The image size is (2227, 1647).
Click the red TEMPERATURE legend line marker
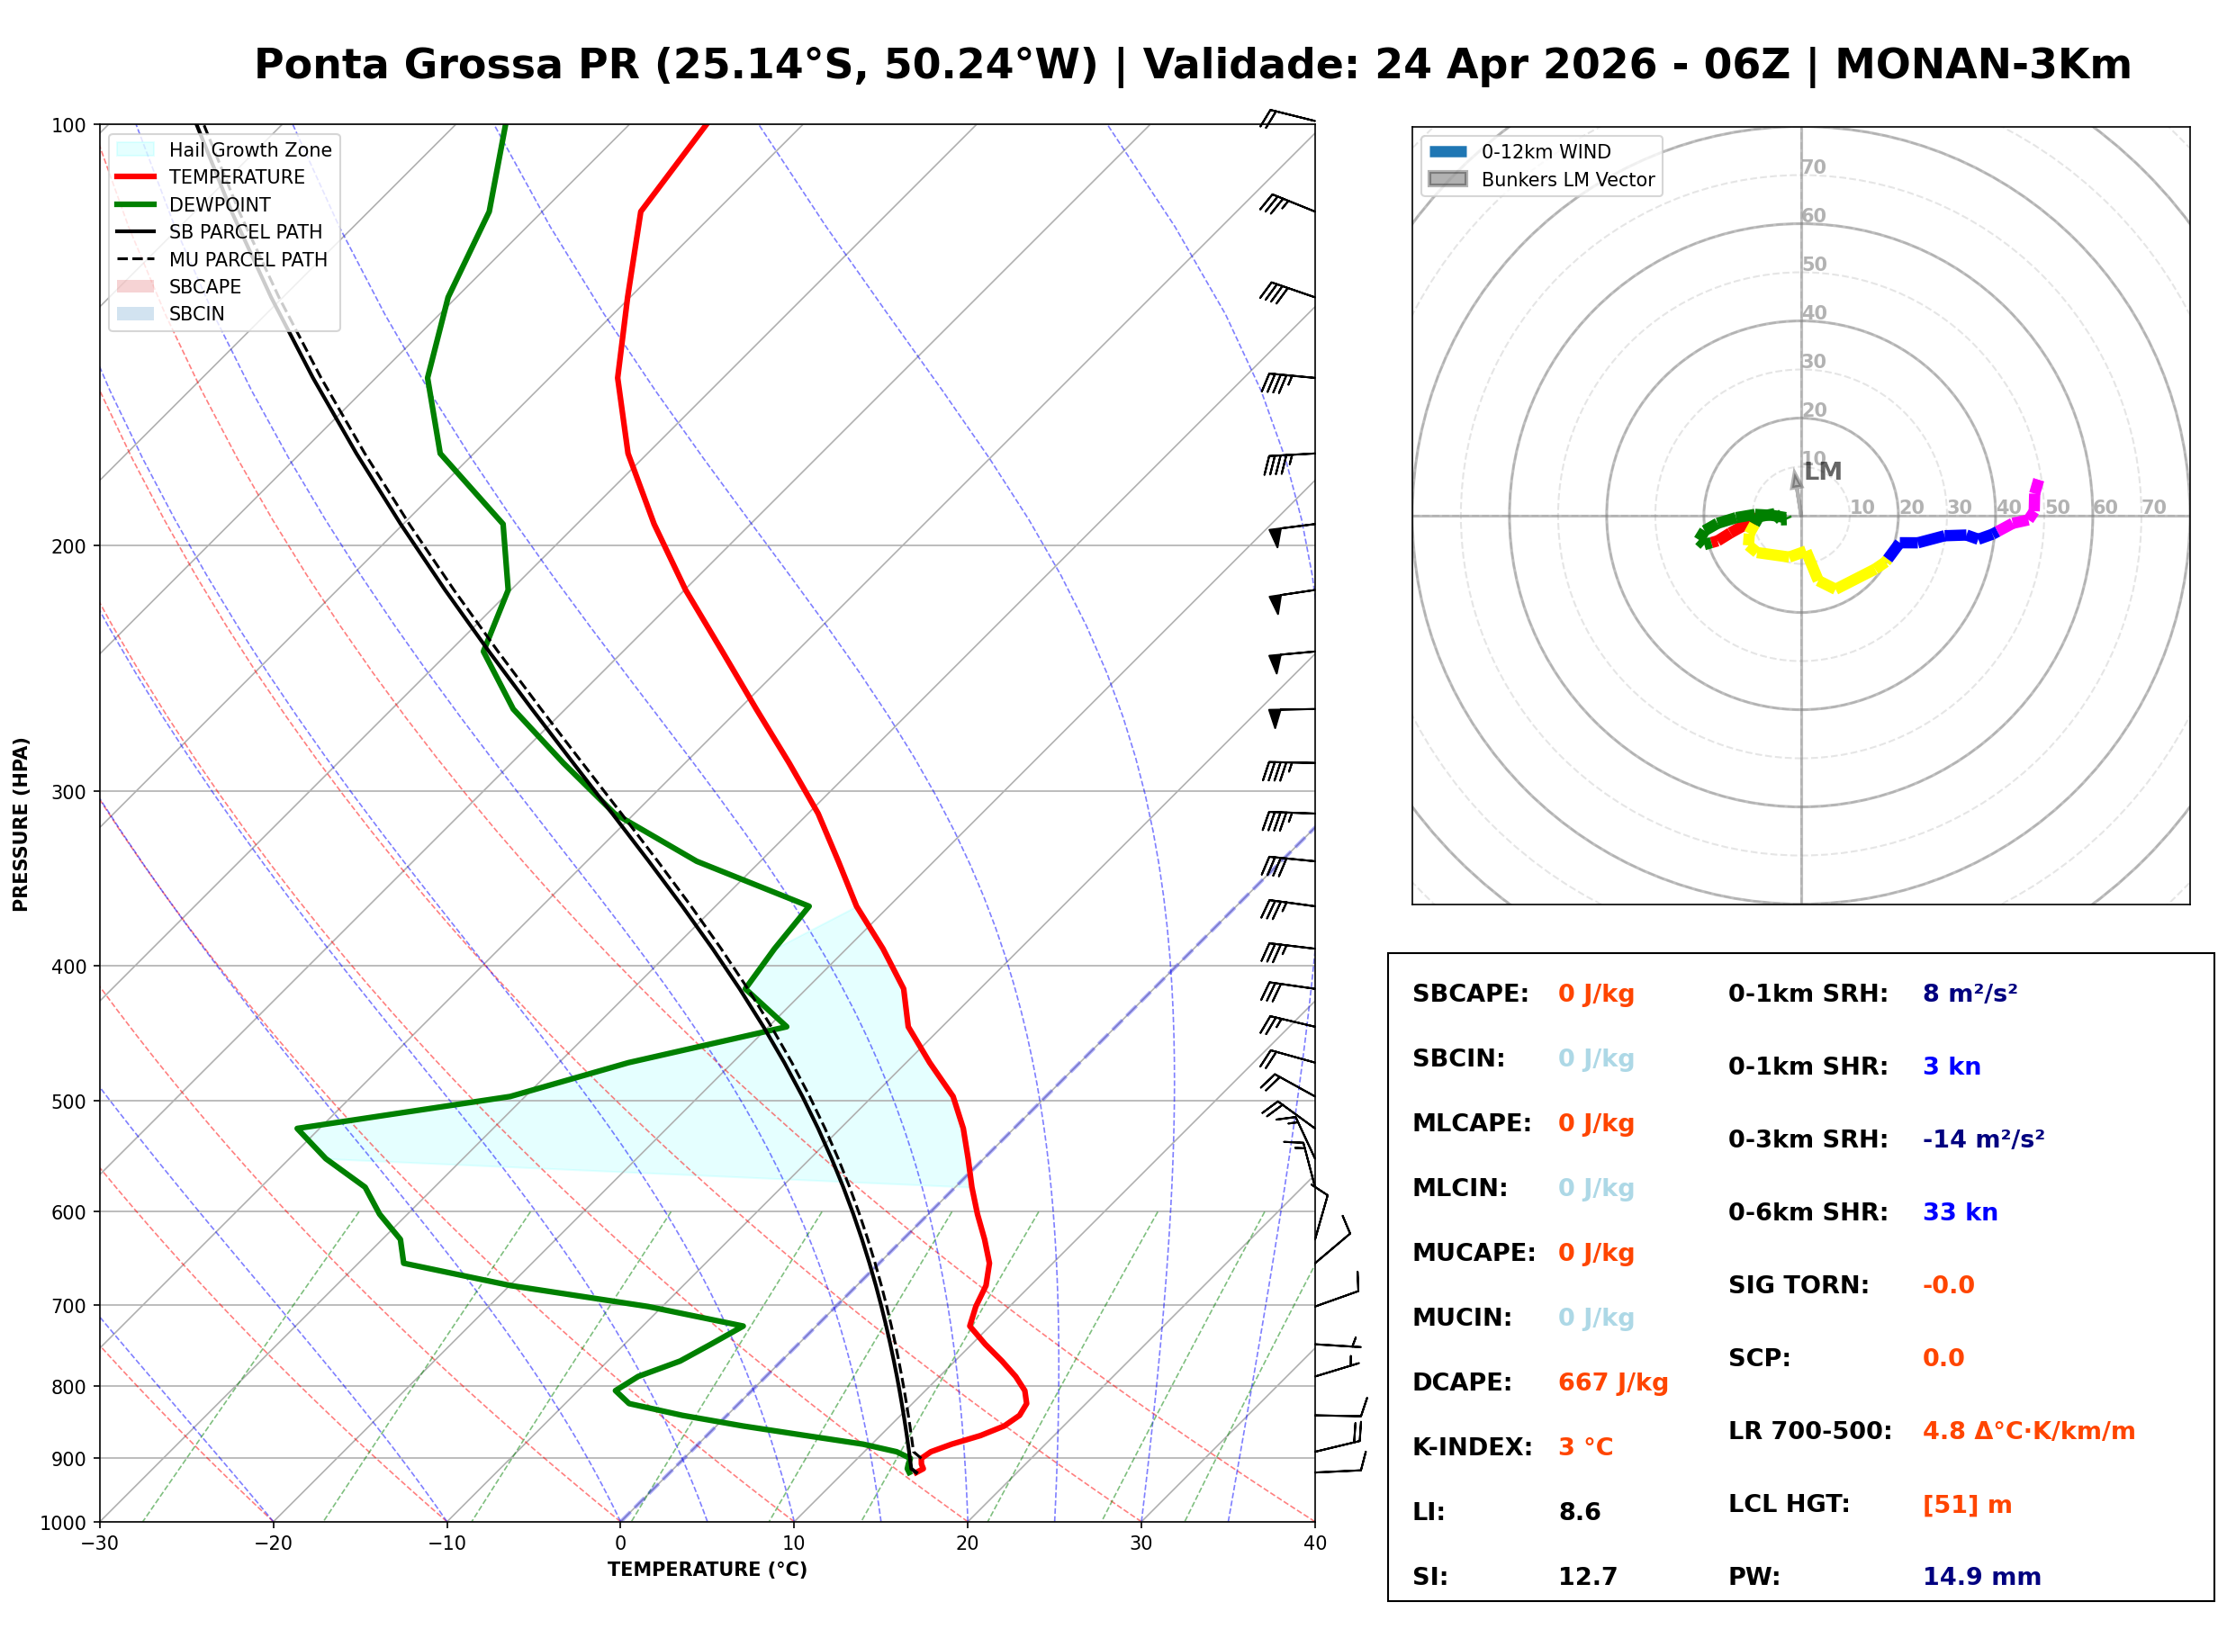(x=136, y=176)
